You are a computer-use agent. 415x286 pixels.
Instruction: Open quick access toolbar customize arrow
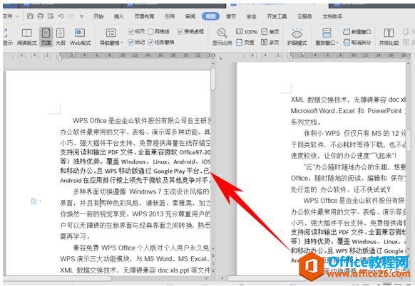coord(81,16)
